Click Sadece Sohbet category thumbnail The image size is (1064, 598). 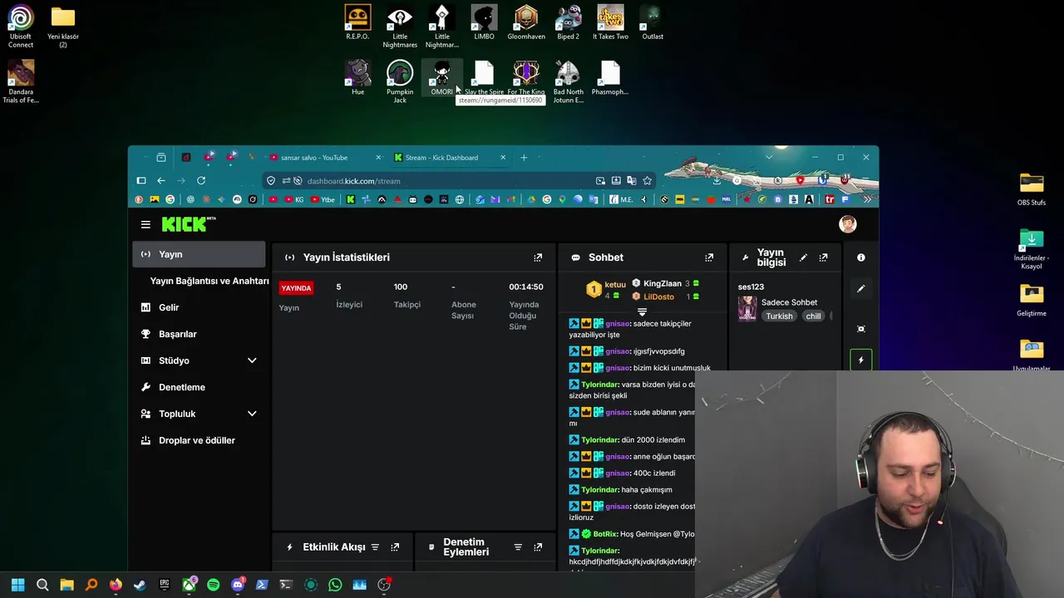pyautogui.click(x=747, y=309)
